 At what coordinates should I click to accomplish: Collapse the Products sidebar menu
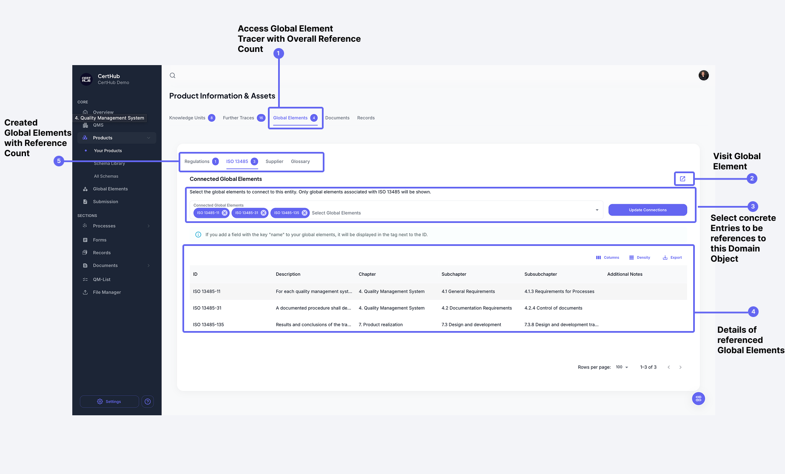[x=148, y=138]
